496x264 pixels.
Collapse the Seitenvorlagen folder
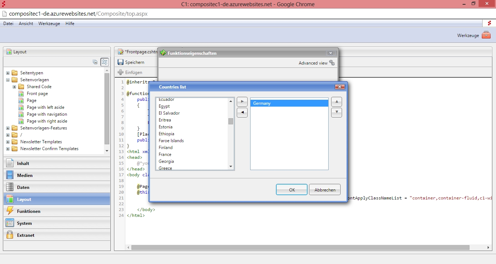click(8, 80)
